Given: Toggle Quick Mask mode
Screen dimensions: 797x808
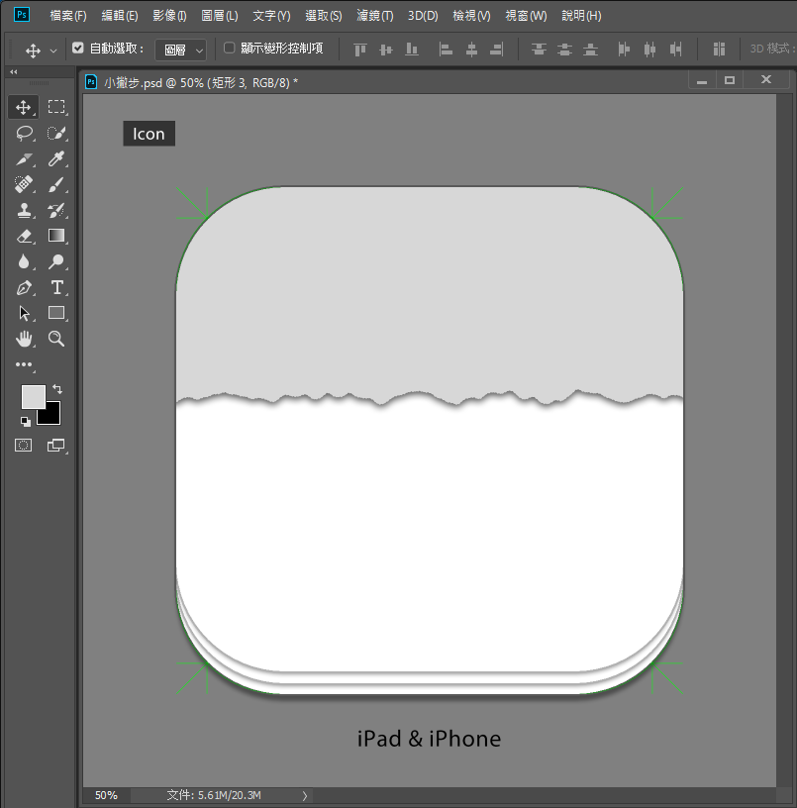Looking at the screenshot, I should point(23,446).
